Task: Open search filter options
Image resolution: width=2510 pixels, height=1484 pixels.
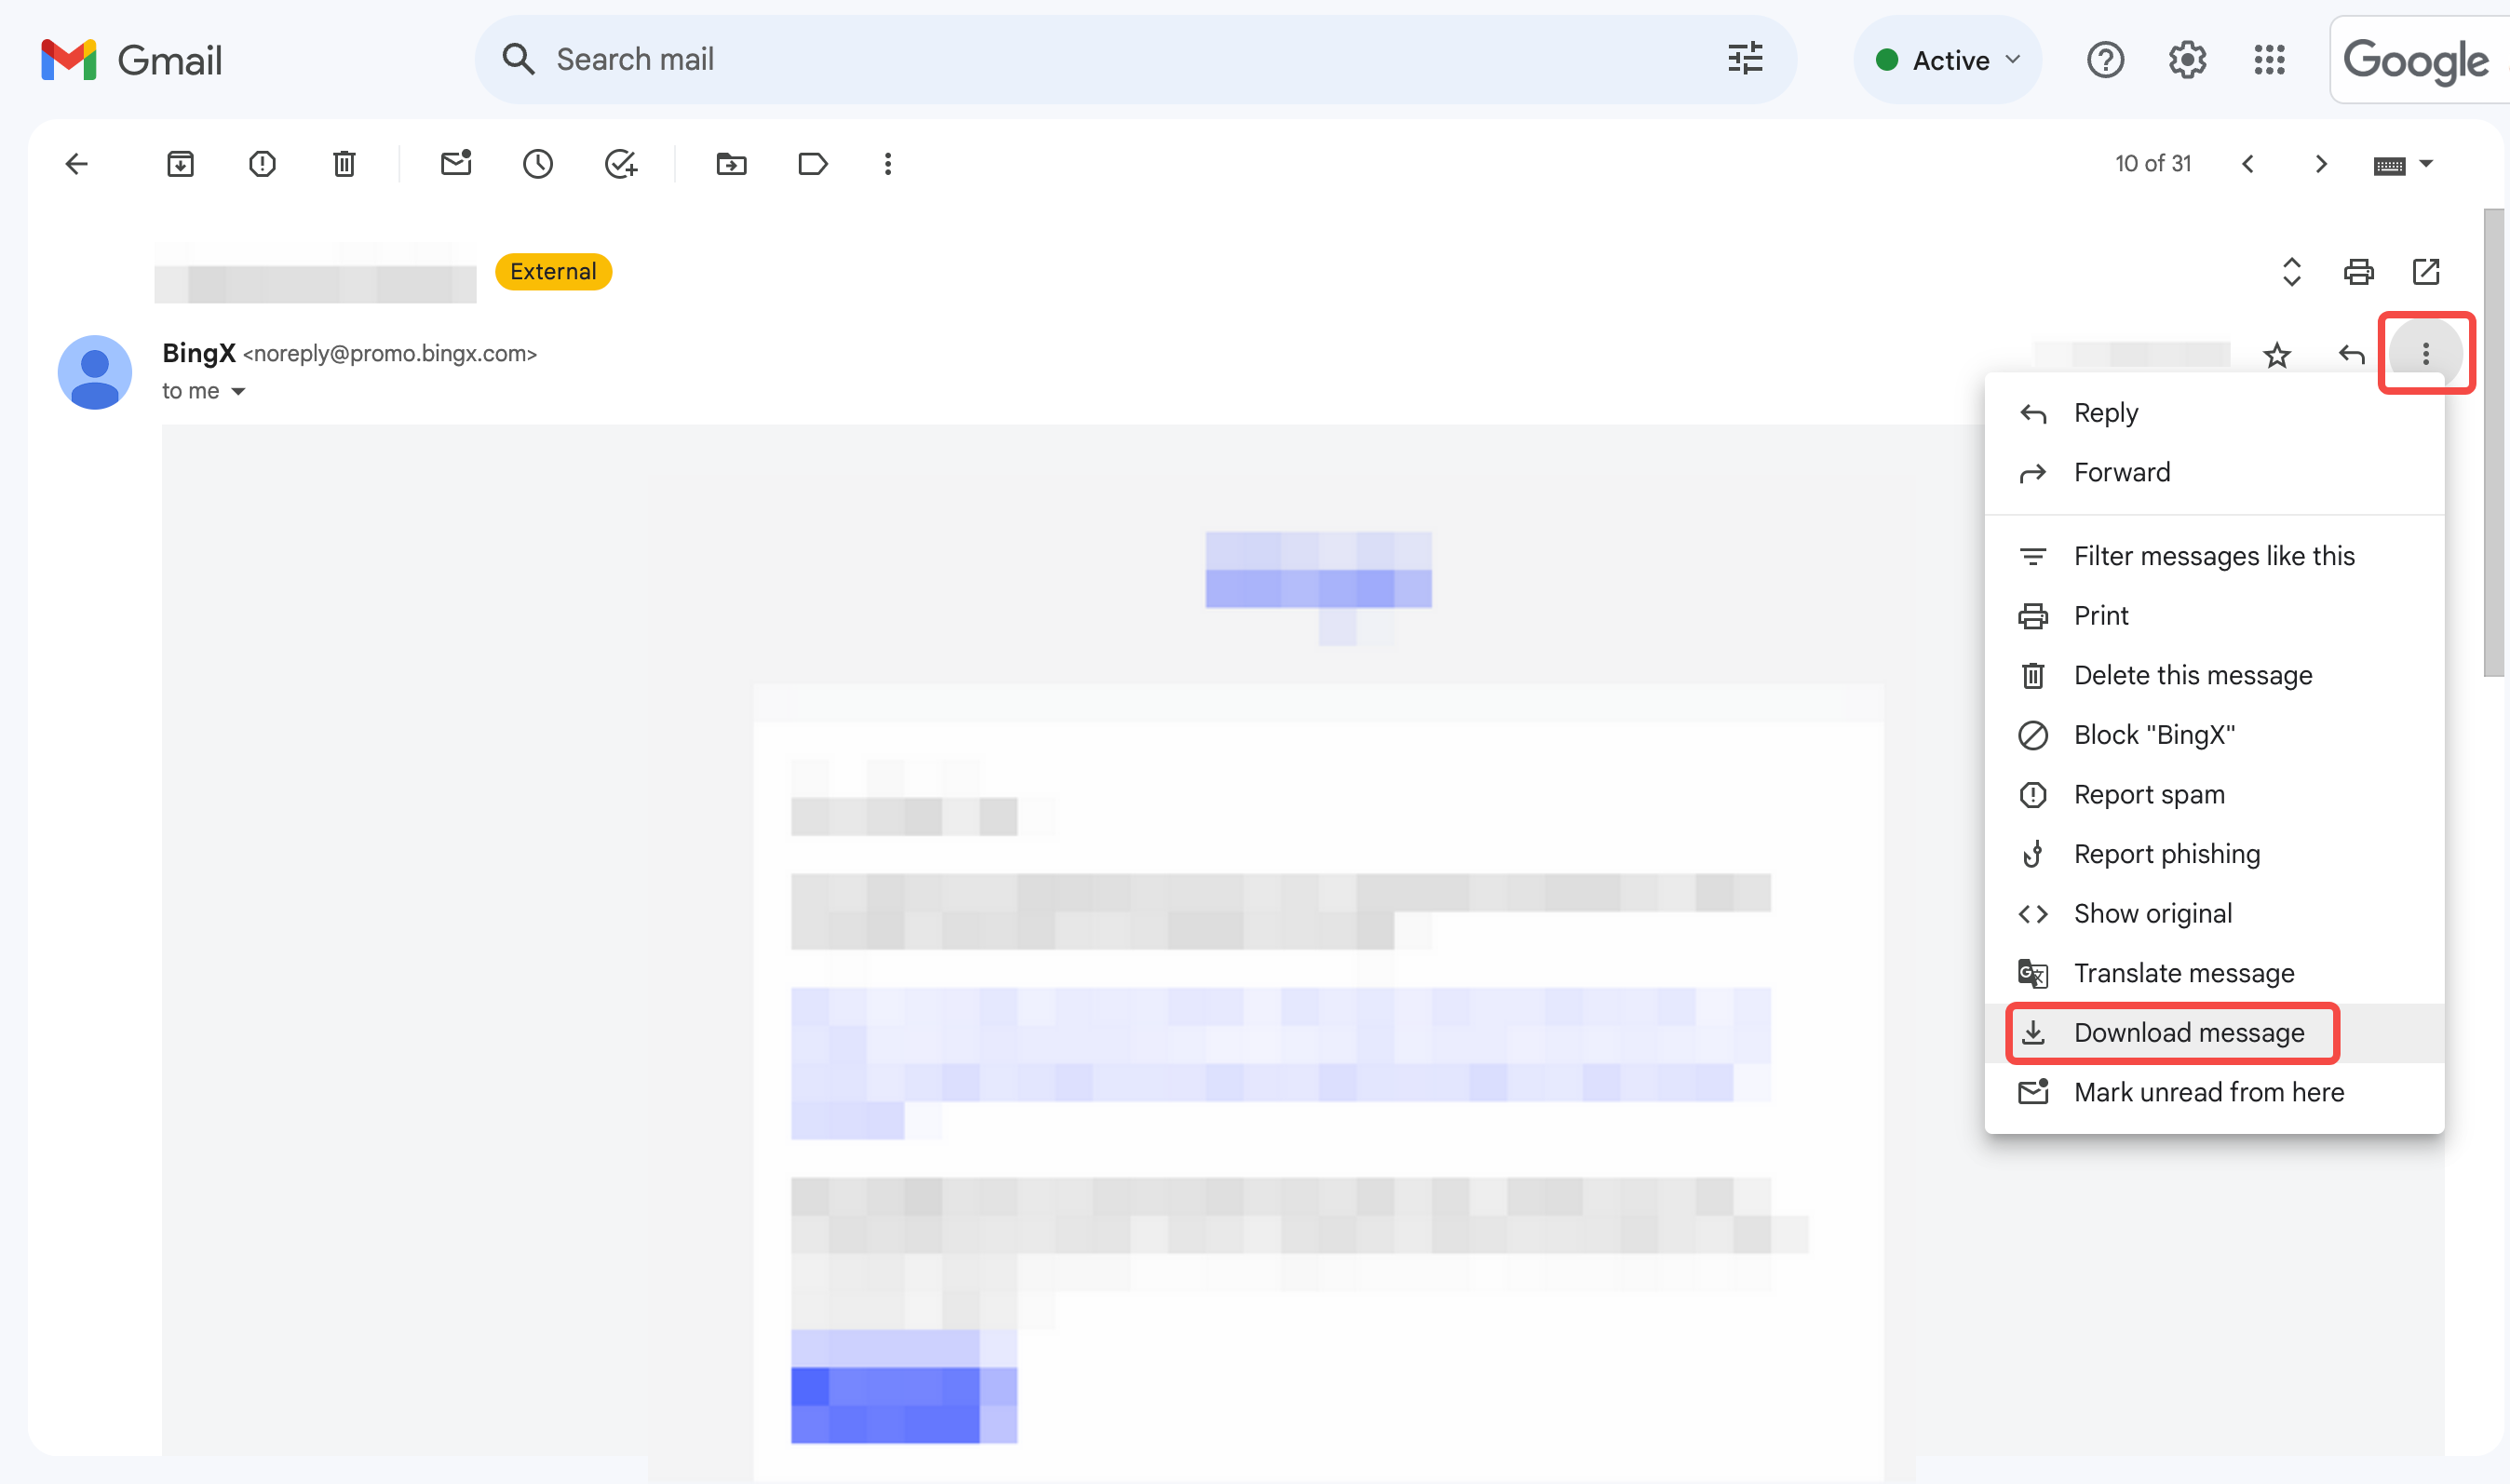Action: 1744,59
